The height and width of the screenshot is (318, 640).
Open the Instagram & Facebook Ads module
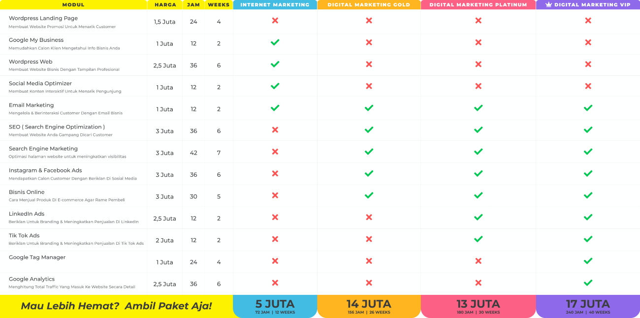pyautogui.click(x=45, y=170)
